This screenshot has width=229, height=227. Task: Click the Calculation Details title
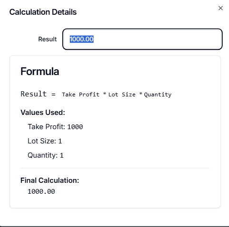(43, 12)
